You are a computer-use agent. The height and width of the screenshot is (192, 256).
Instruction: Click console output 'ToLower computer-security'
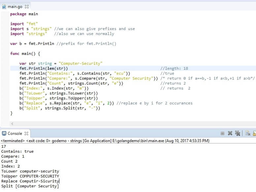pyautogui.click(x=30, y=171)
